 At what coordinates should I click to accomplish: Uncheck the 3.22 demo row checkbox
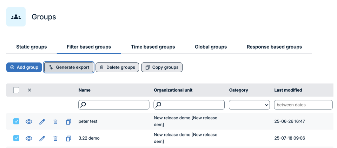(16, 138)
